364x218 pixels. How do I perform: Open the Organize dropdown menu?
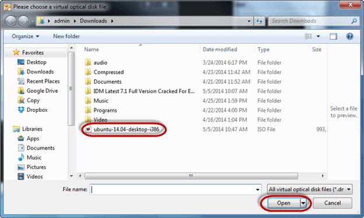(26, 36)
